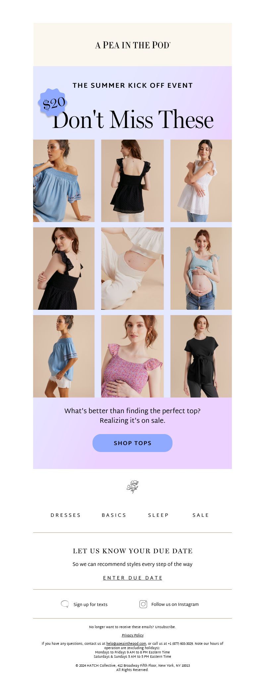The width and height of the screenshot is (265, 685).
Task: Click the flower illustration icon
Action: [x=132, y=487]
